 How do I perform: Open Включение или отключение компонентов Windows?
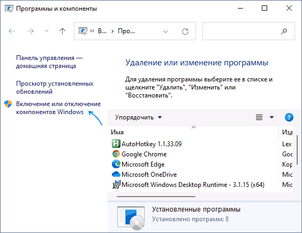pyautogui.click(x=58, y=108)
